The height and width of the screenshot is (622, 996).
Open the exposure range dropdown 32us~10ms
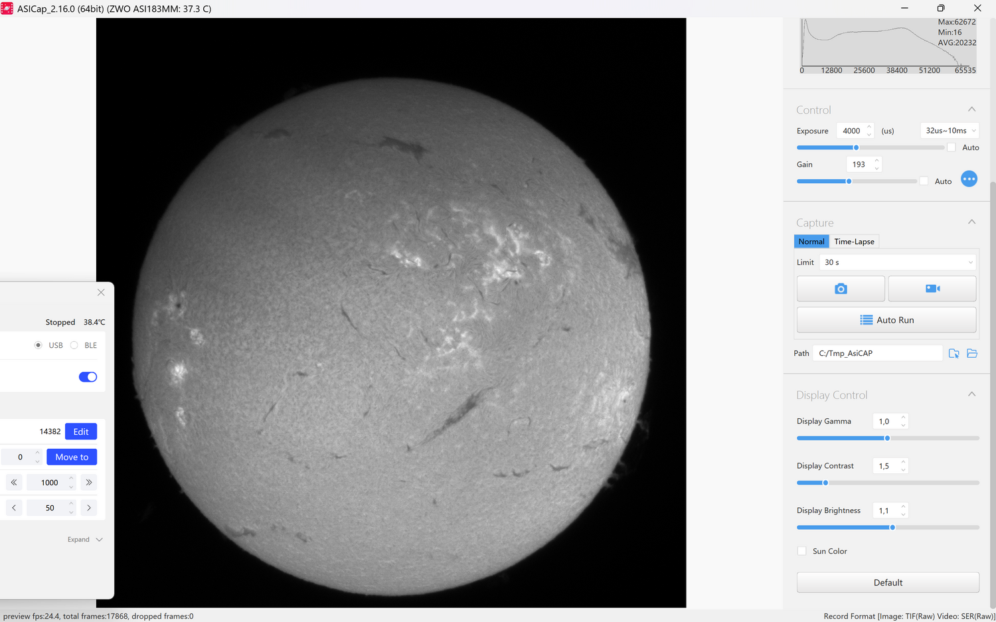pyautogui.click(x=950, y=131)
